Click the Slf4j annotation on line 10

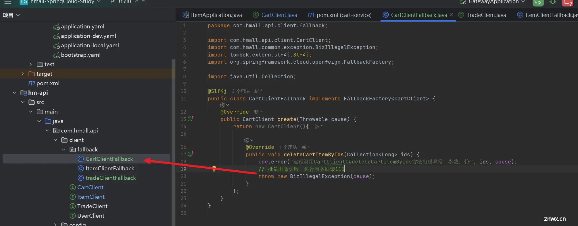(217, 91)
